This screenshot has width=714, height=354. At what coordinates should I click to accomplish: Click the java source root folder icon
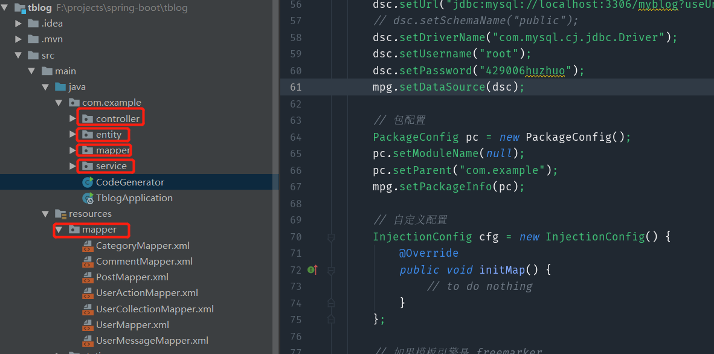point(60,86)
